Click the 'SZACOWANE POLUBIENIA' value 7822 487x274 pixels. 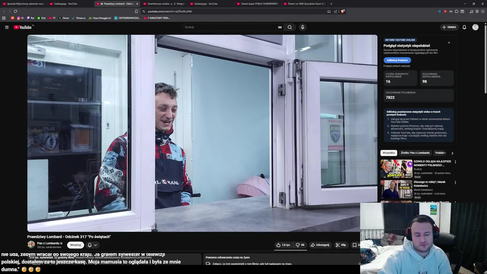[390, 97]
